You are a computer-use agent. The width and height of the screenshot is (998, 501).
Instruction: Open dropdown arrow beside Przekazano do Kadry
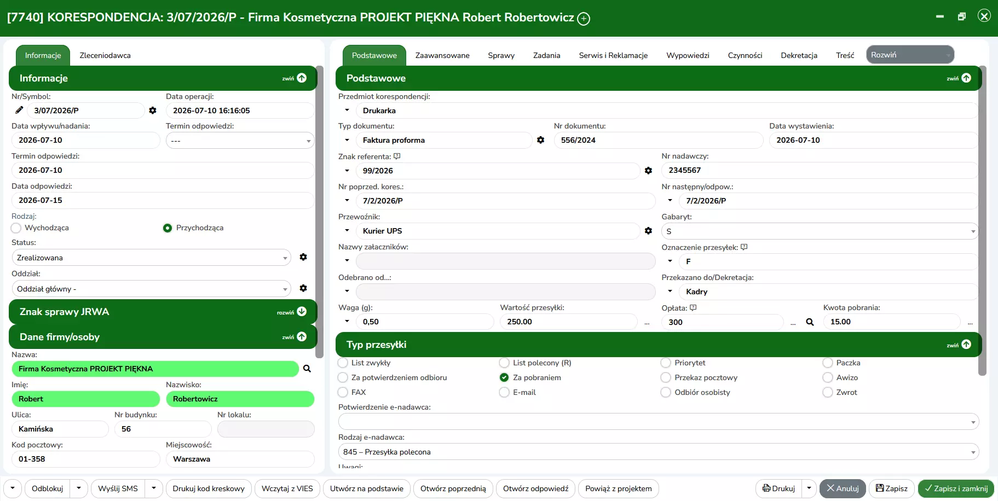click(670, 291)
